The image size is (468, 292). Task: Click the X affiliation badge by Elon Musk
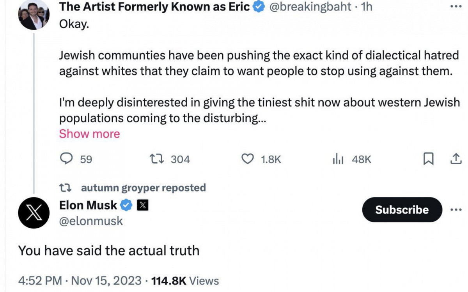[x=143, y=205]
